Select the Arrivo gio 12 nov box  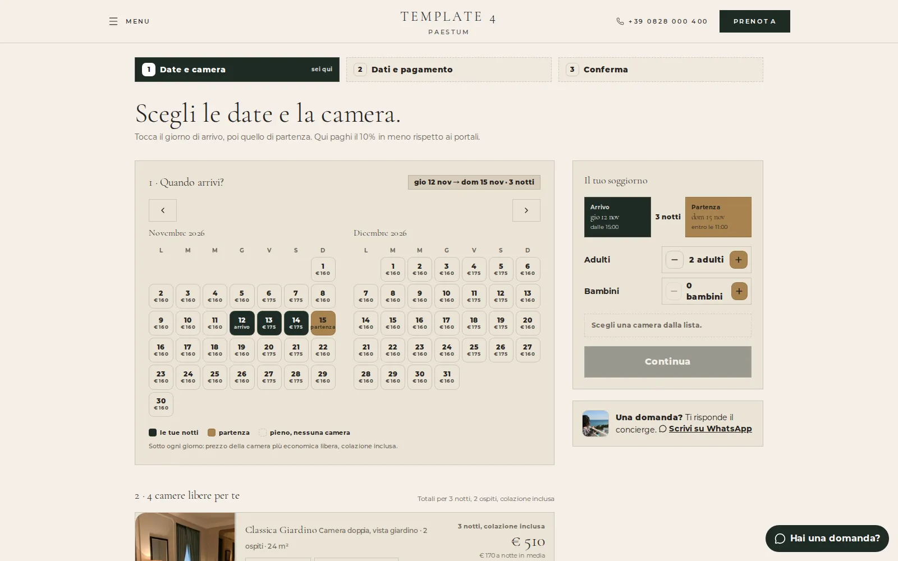tap(617, 217)
